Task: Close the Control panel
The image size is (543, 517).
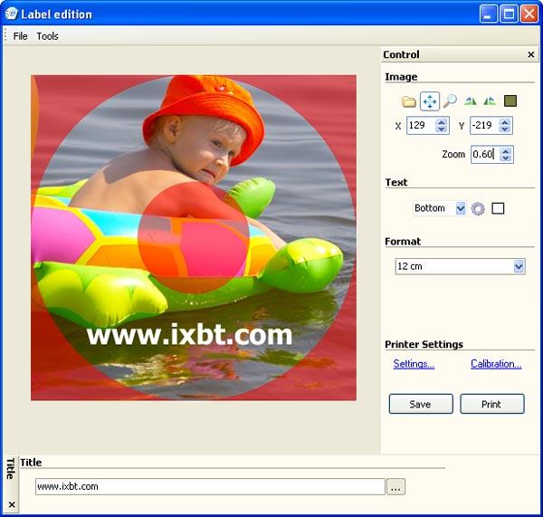Action: point(531,54)
